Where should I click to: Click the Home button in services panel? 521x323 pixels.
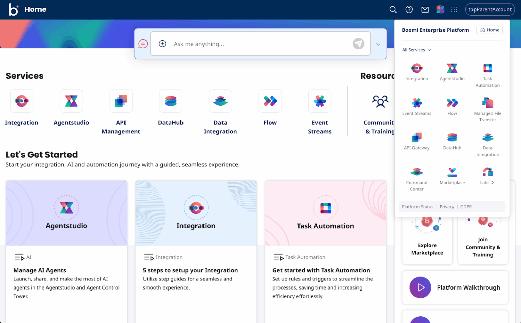click(489, 30)
